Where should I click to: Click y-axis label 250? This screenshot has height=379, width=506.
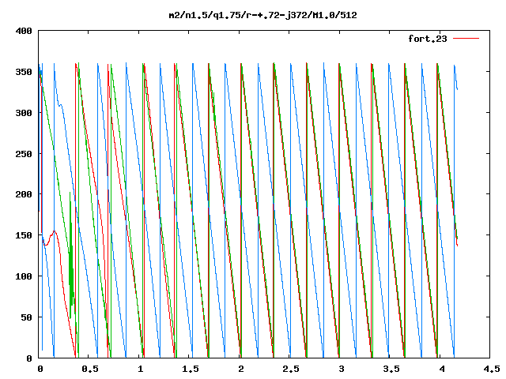24,154
